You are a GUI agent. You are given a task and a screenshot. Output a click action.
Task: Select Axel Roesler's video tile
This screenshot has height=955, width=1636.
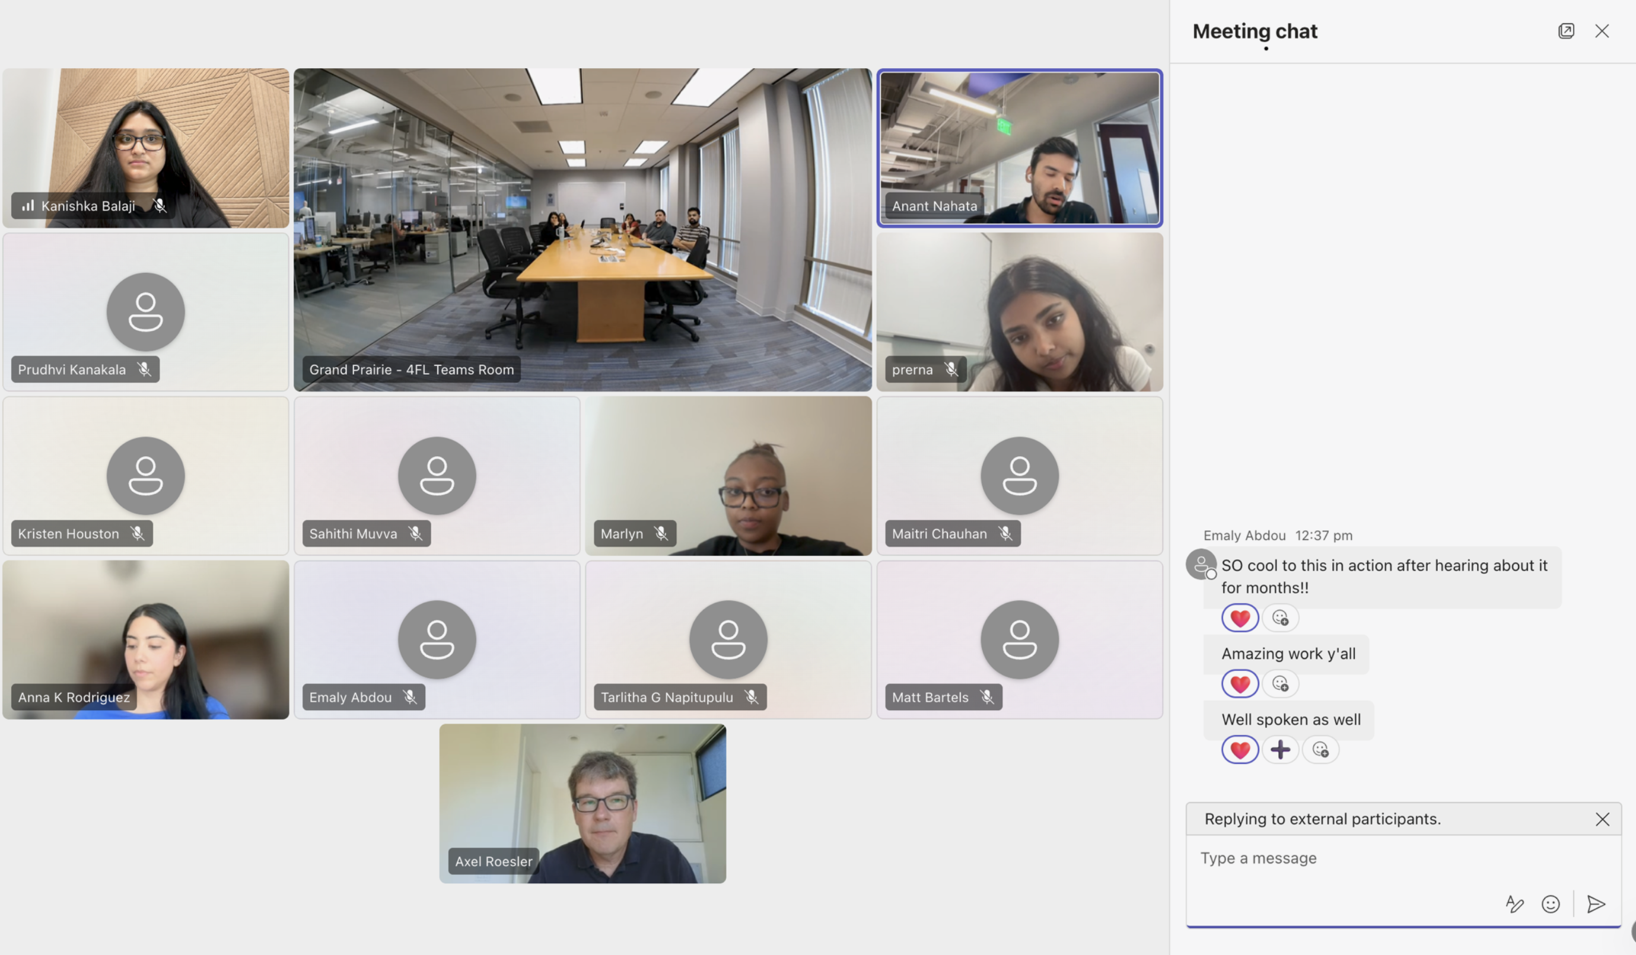click(x=583, y=803)
